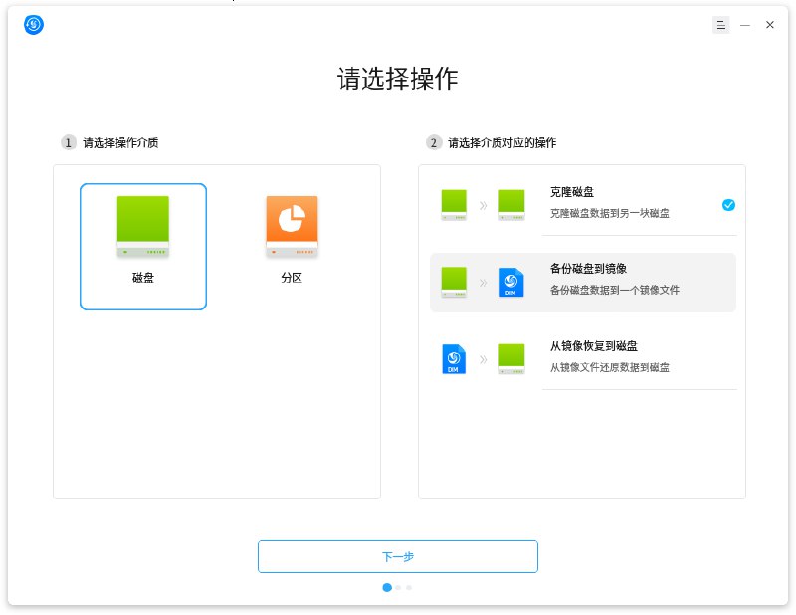Screen dimensions: 796x615
Task: Click the 分区 label under partition icon
Action: coord(292,278)
